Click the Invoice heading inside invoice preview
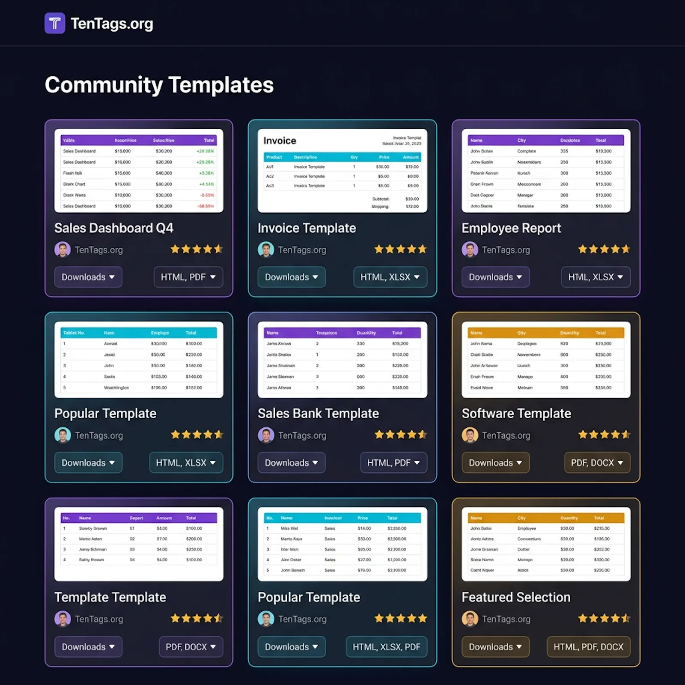 tap(280, 141)
